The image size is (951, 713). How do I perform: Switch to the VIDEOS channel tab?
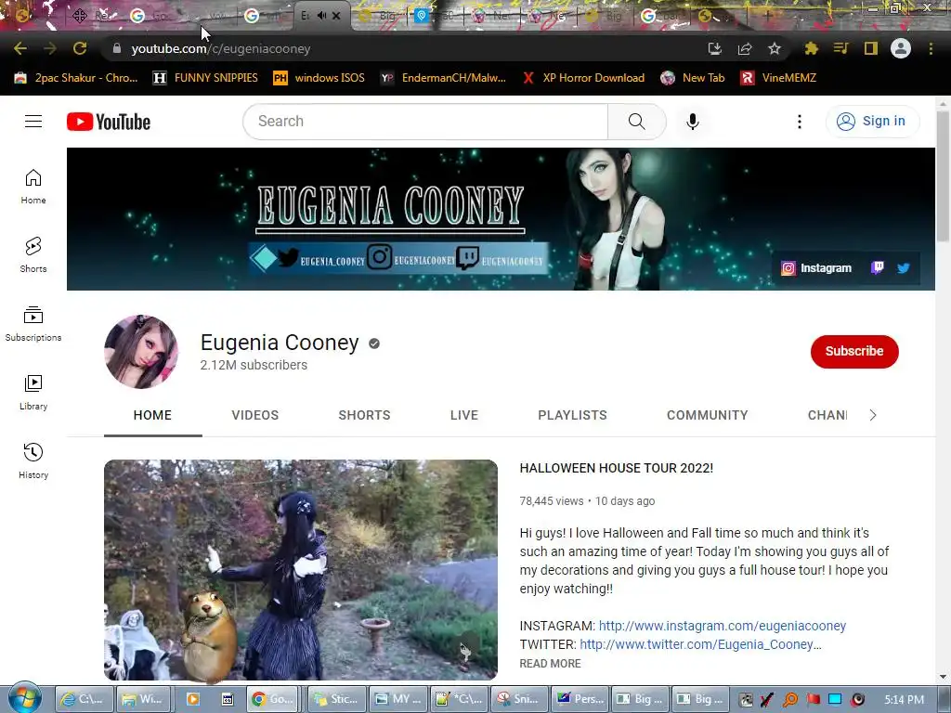(x=254, y=415)
